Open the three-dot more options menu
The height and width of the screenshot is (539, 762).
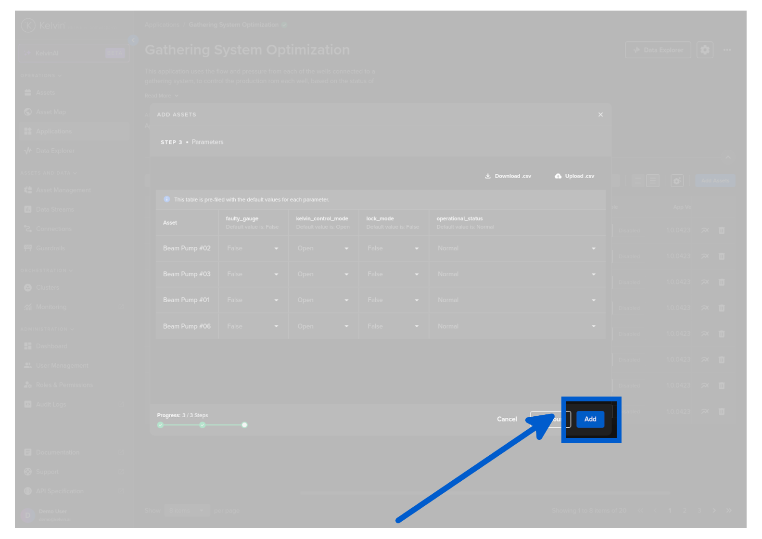pos(727,50)
